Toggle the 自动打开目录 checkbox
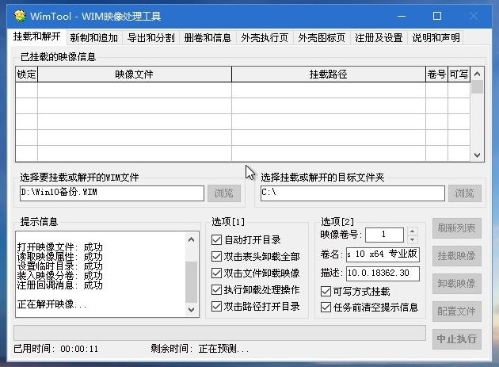Image resolution: width=499 pixels, height=367 pixels. (217, 240)
